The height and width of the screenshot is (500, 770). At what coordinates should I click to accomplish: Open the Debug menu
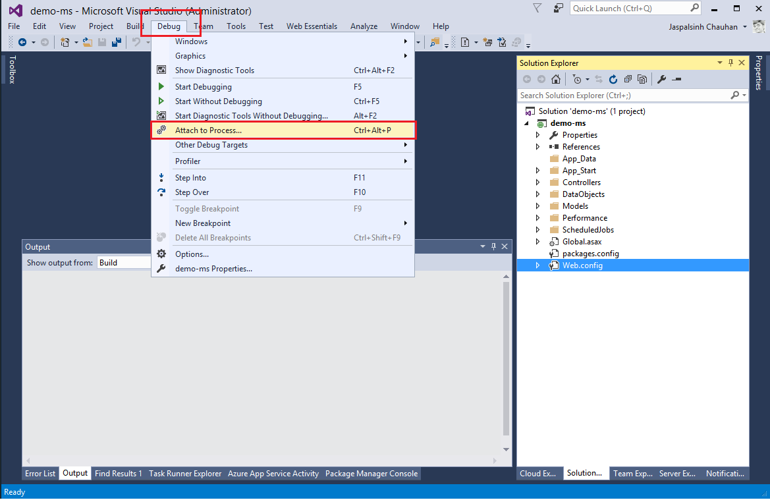169,26
